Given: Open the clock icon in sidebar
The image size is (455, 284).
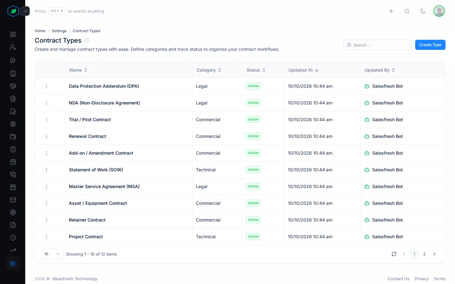Looking at the screenshot, I should (x=13, y=238).
